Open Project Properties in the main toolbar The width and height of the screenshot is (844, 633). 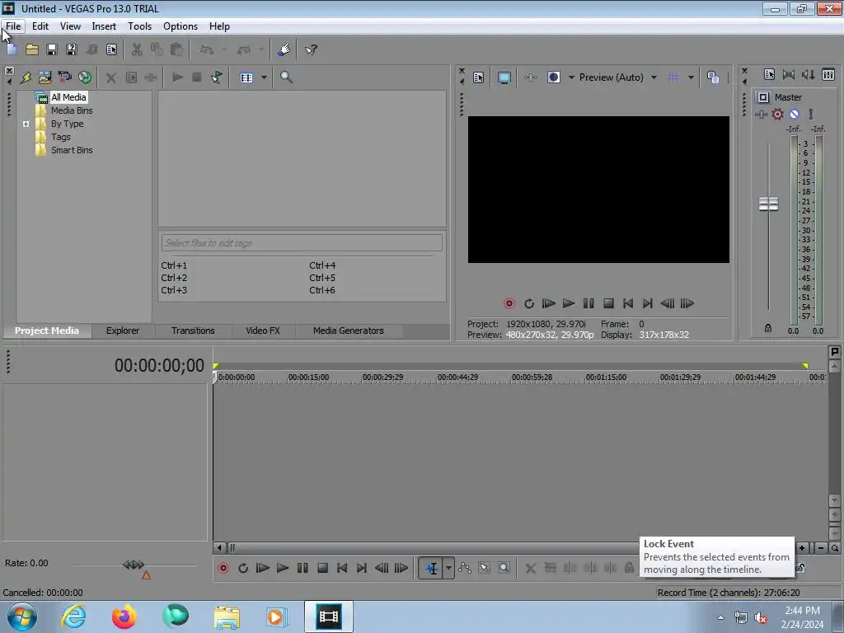click(x=111, y=49)
